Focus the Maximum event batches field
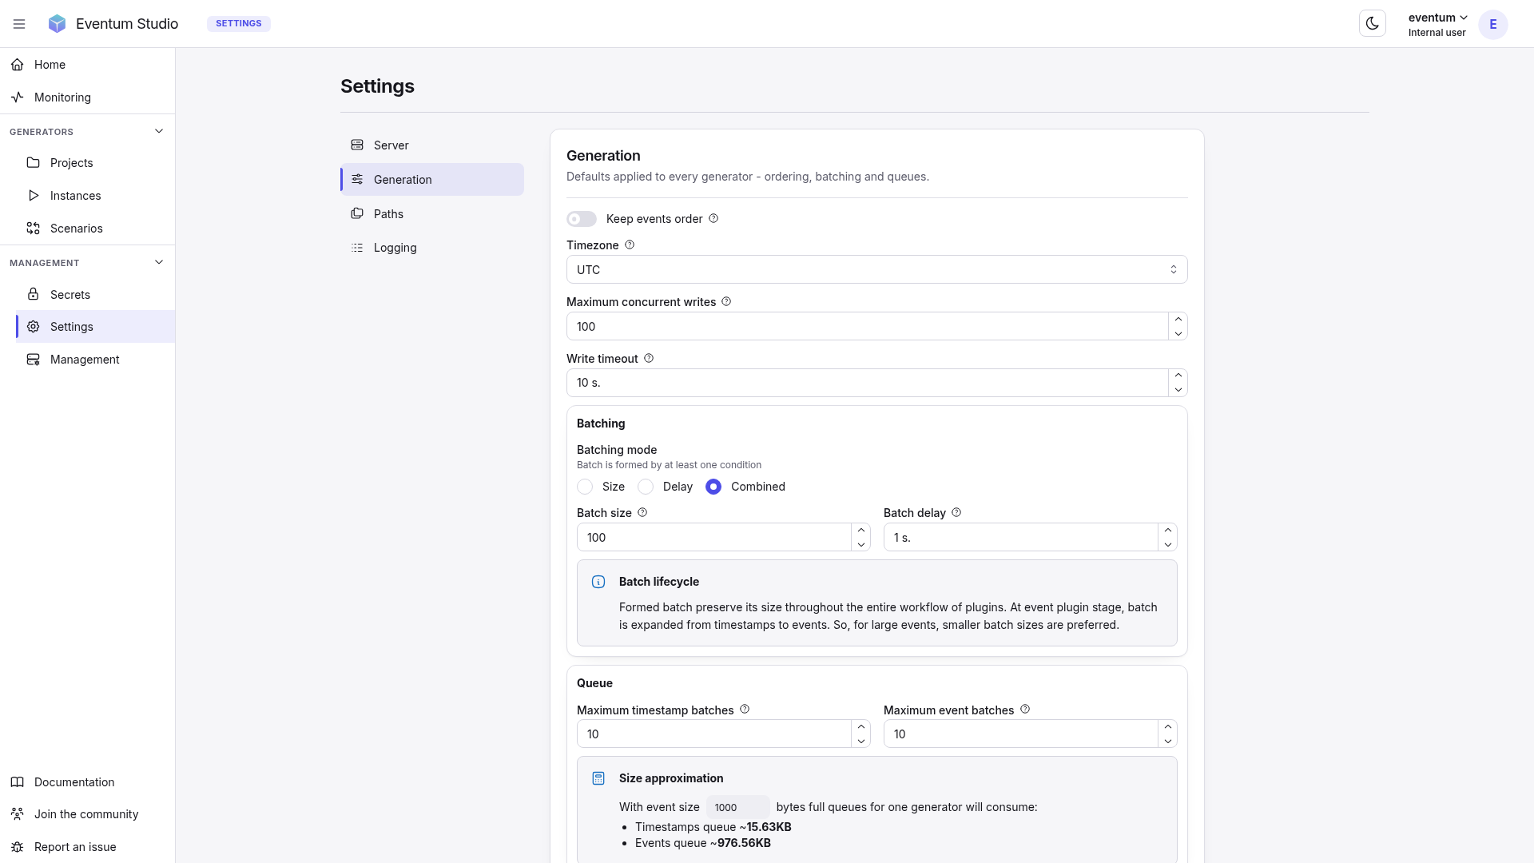This screenshot has height=863, width=1534. click(1021, 734)
